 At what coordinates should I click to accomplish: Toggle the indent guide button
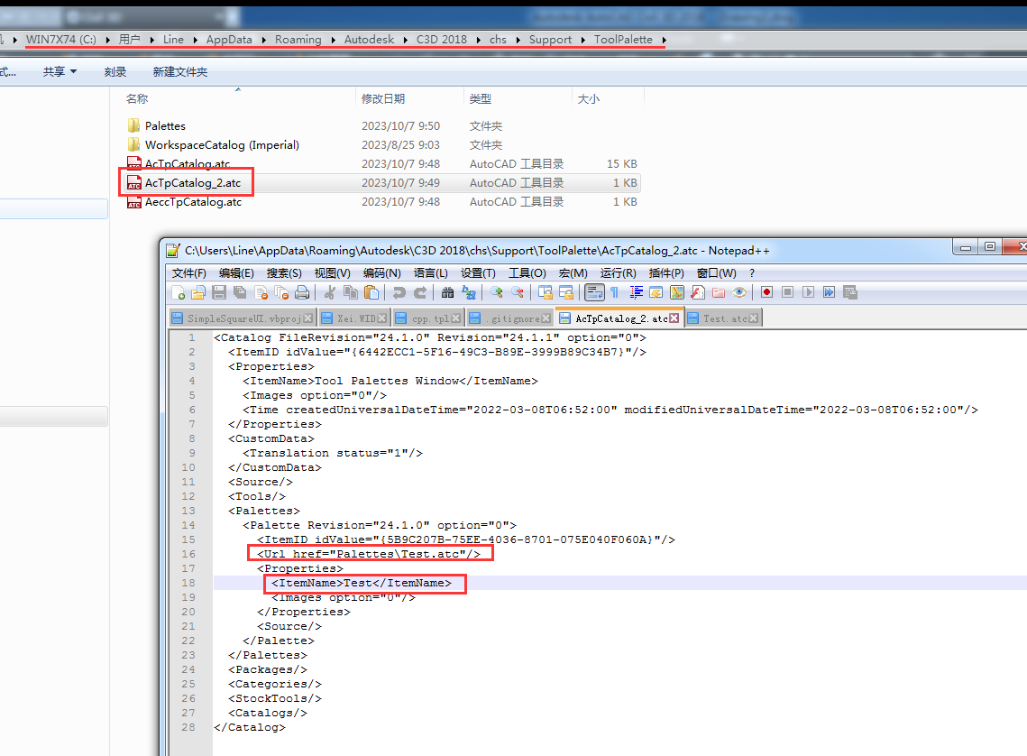[637, 292]
